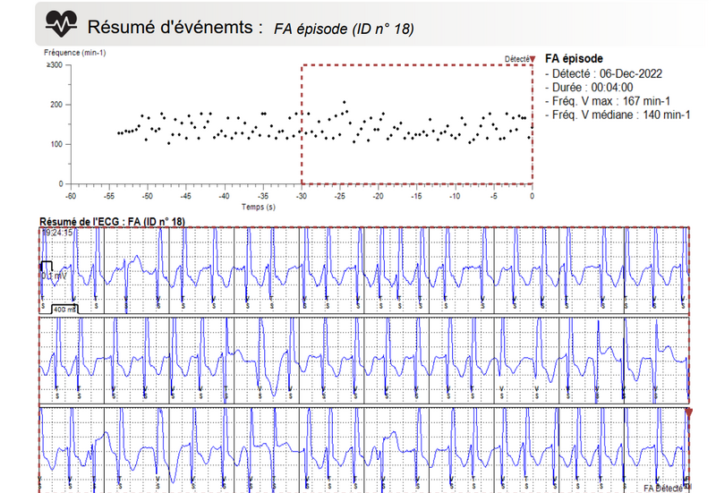Click the '- Fréq. V médiane : 140 min-1' line
The width and height of the screenshot is (716, 493).
coord(618,115)
